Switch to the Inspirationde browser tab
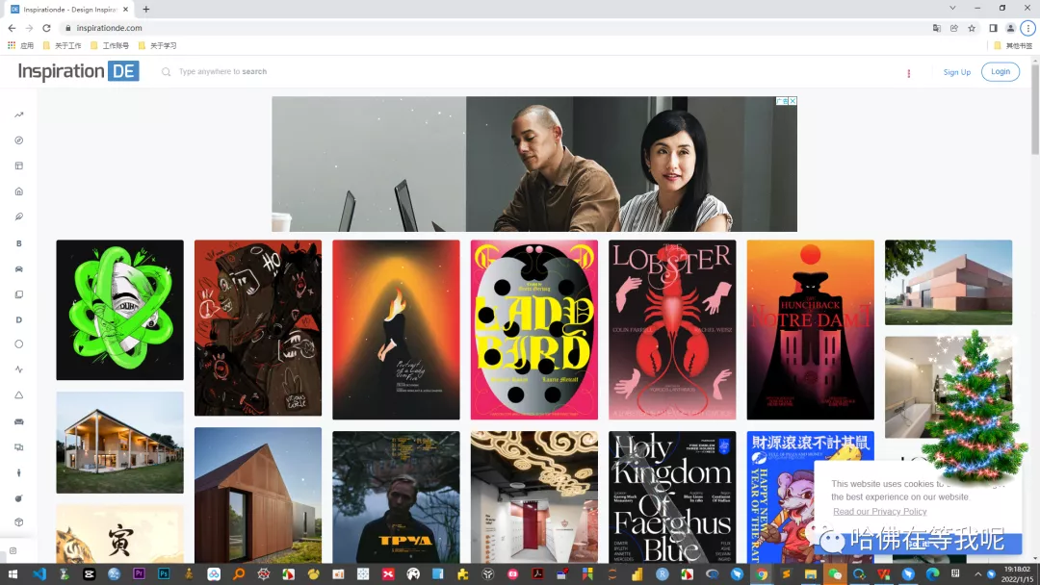Image resolution: width=1040 pixels, height=585 pixels. click(x=69, y=10)
